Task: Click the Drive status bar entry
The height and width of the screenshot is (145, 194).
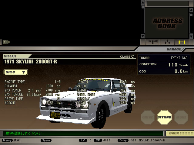Action: click(141, 140)
